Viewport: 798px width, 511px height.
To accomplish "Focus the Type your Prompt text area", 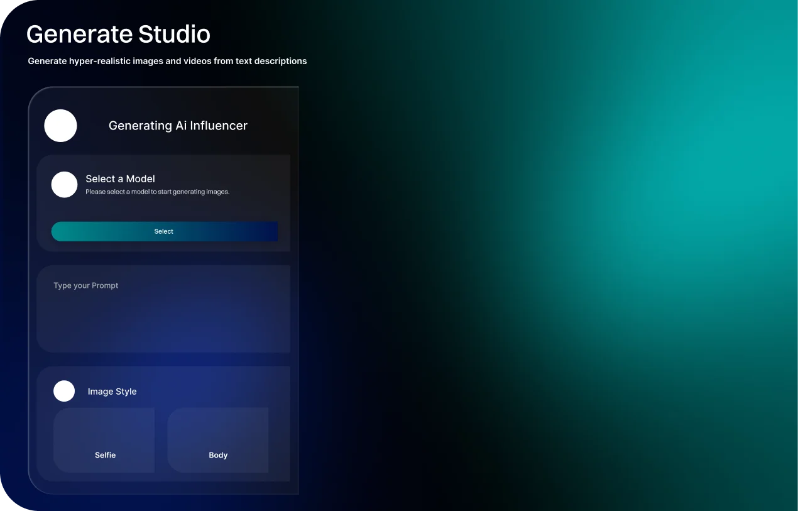I will 163,309.
